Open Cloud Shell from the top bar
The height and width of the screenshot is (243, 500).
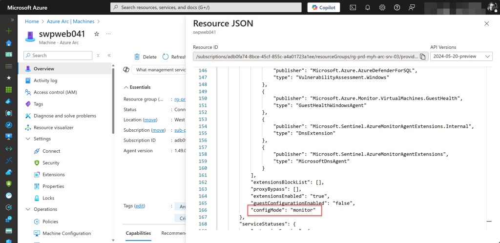pyautogui.click(x=353, y=7)
